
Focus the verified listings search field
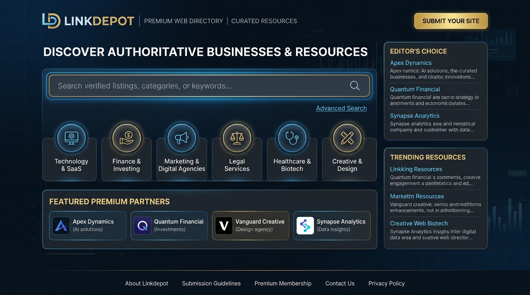(x=209, y=86)
